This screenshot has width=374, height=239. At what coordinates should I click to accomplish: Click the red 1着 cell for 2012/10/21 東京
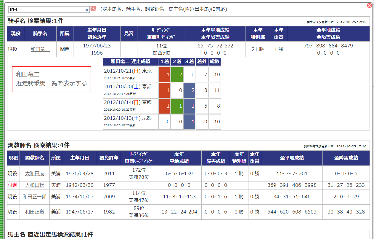point(164,74)
